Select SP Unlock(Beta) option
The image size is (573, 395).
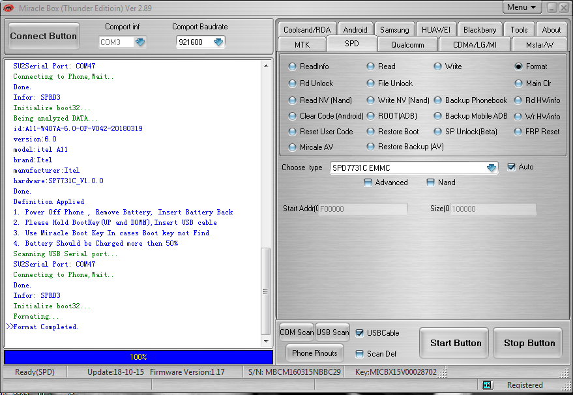pyautogui.click(x=465, y=132)
